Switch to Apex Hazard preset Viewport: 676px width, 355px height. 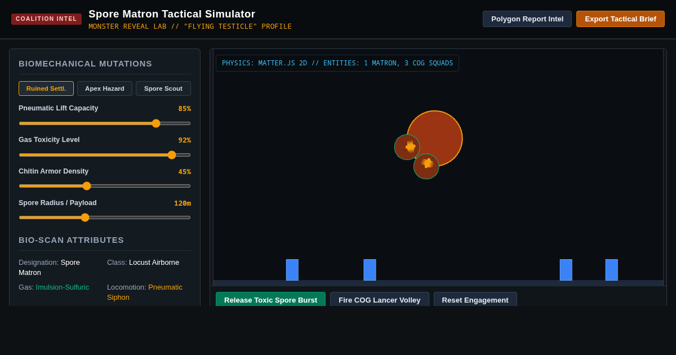coord(105,88)
